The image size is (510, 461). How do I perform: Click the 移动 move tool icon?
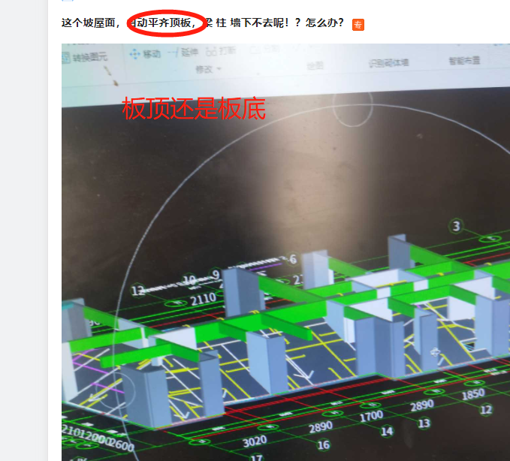click(x=134, y=53)
